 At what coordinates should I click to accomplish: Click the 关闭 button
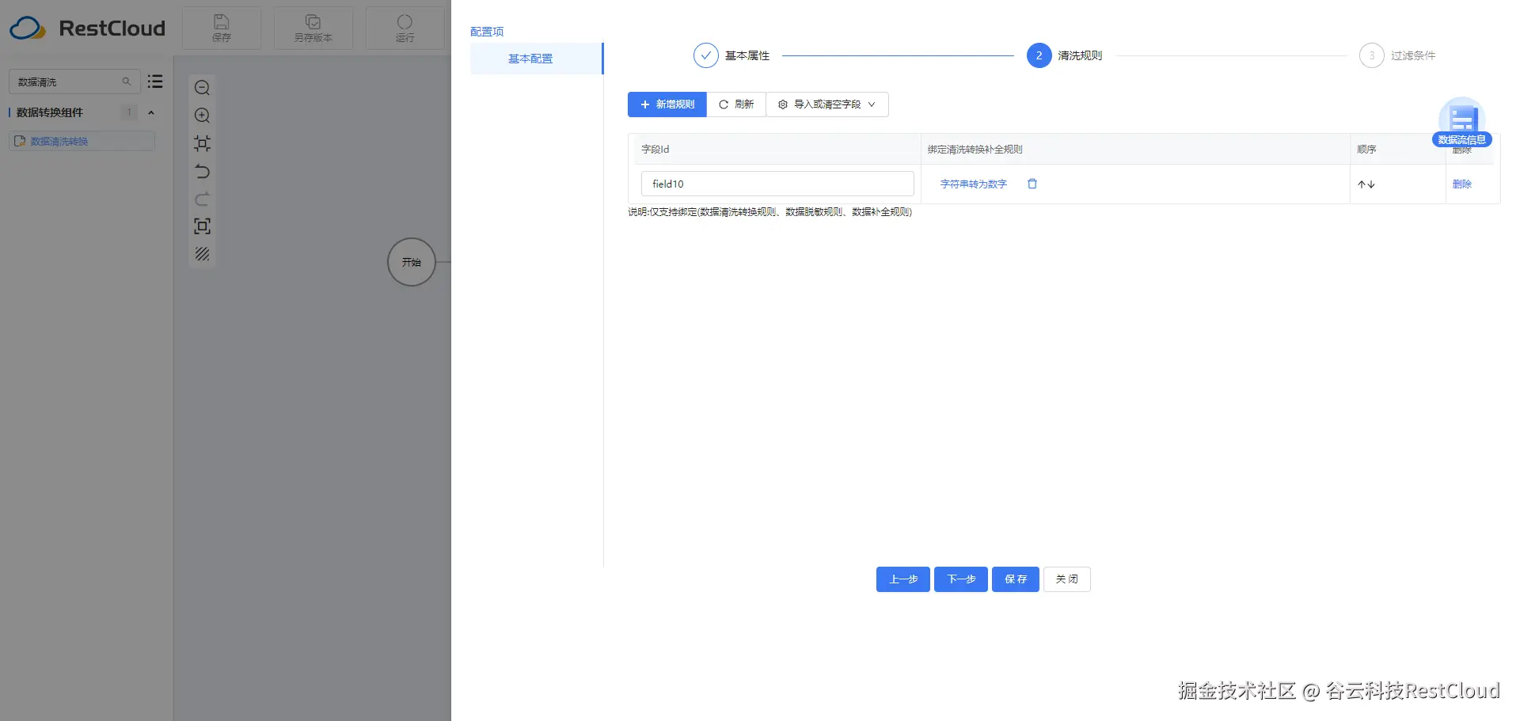[1067, 579]
